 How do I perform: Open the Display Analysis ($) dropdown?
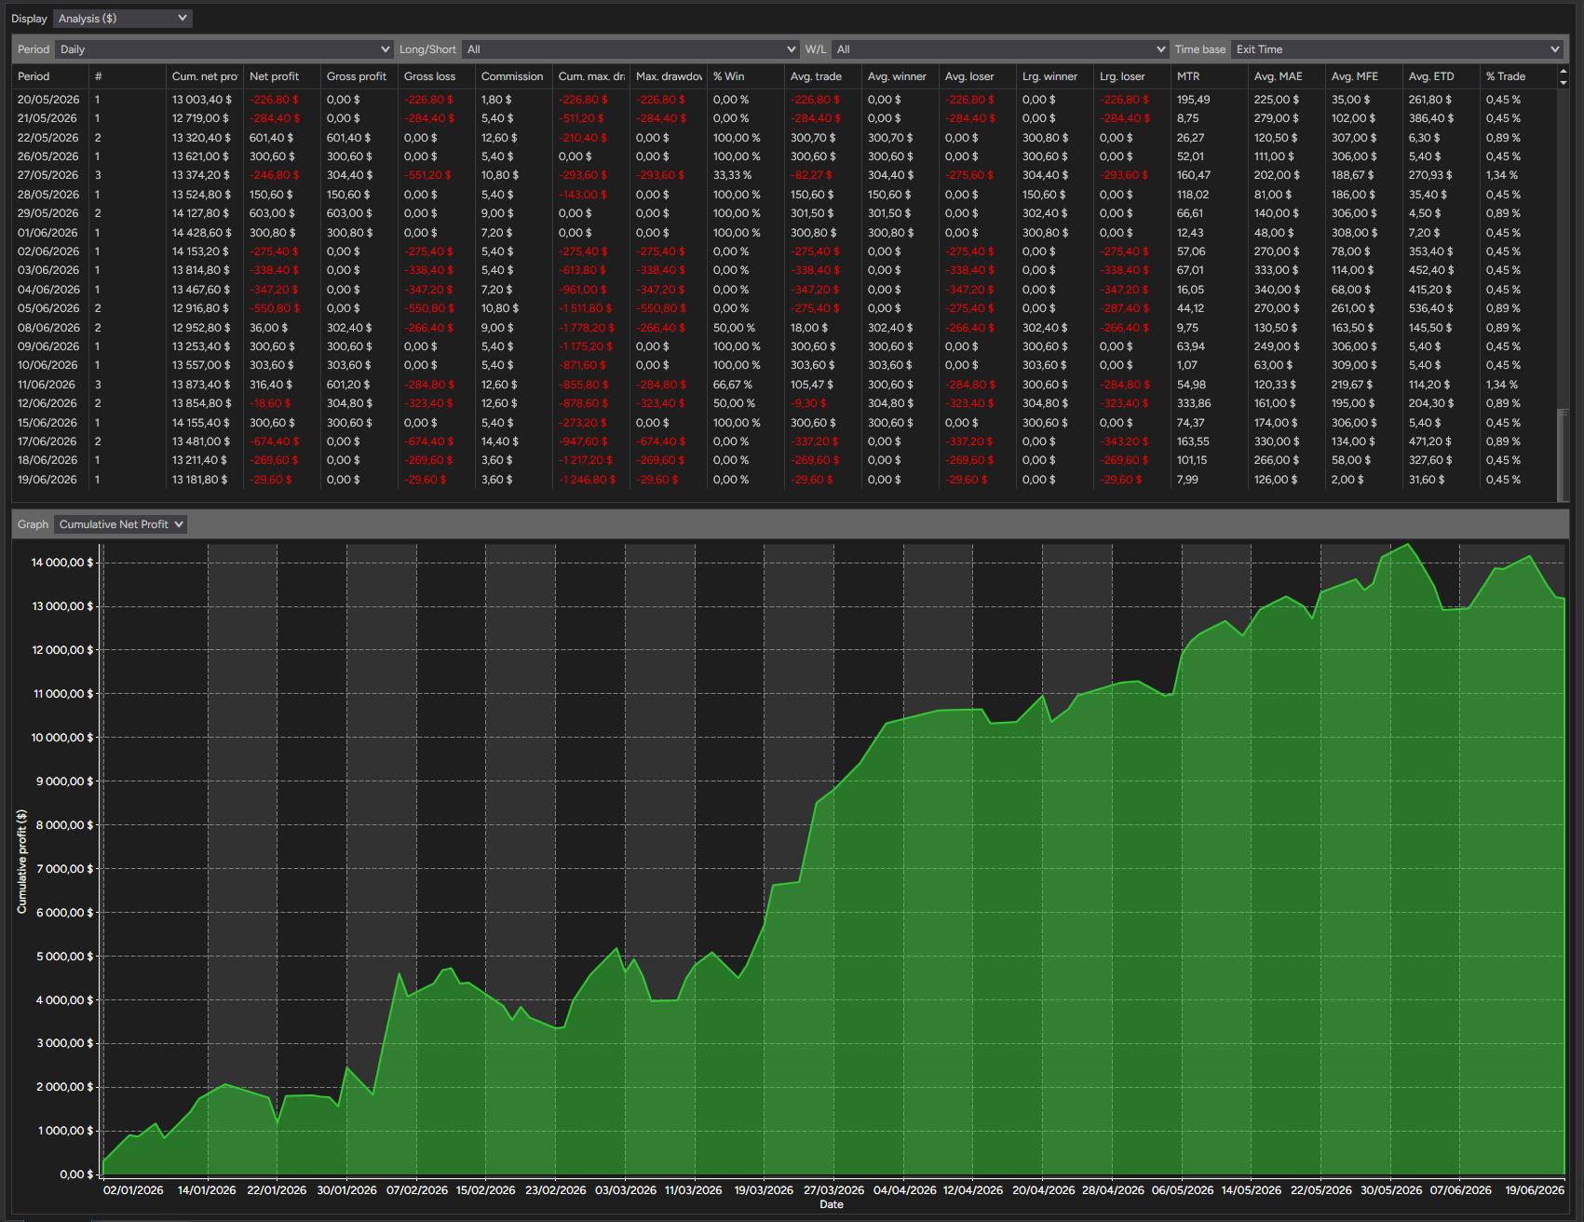coord(122,19)
